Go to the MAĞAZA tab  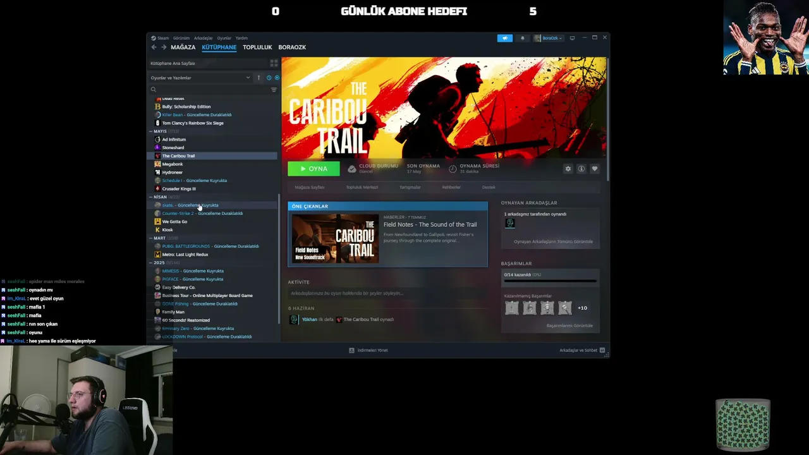[183, 47]
